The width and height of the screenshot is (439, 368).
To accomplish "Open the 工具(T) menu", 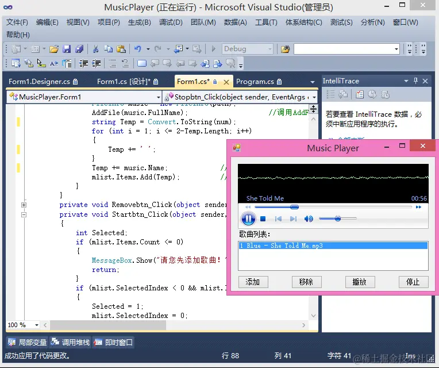I will point(266,22).
